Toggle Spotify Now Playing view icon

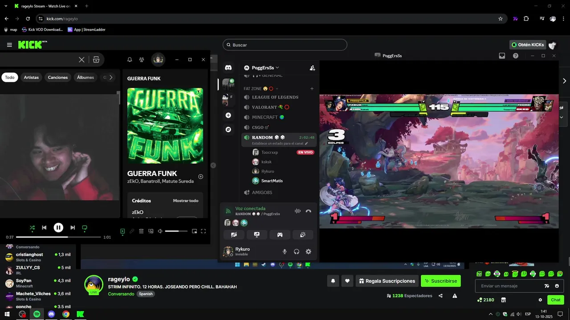[x=122, y=231]
